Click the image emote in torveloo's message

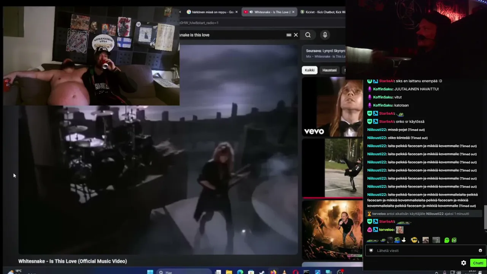pos(399,230)
